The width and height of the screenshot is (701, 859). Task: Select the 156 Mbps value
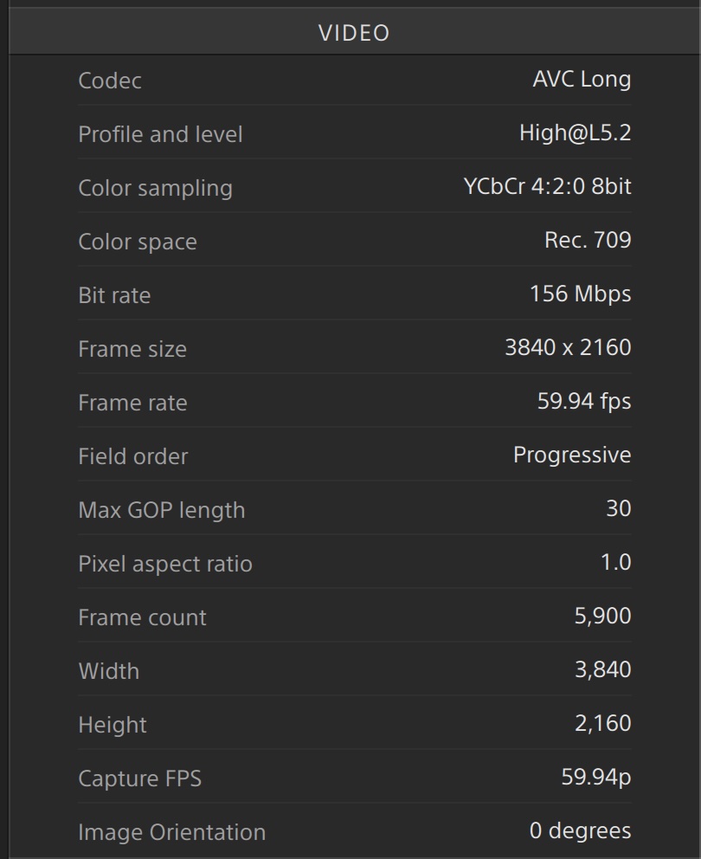coord(580,294)
